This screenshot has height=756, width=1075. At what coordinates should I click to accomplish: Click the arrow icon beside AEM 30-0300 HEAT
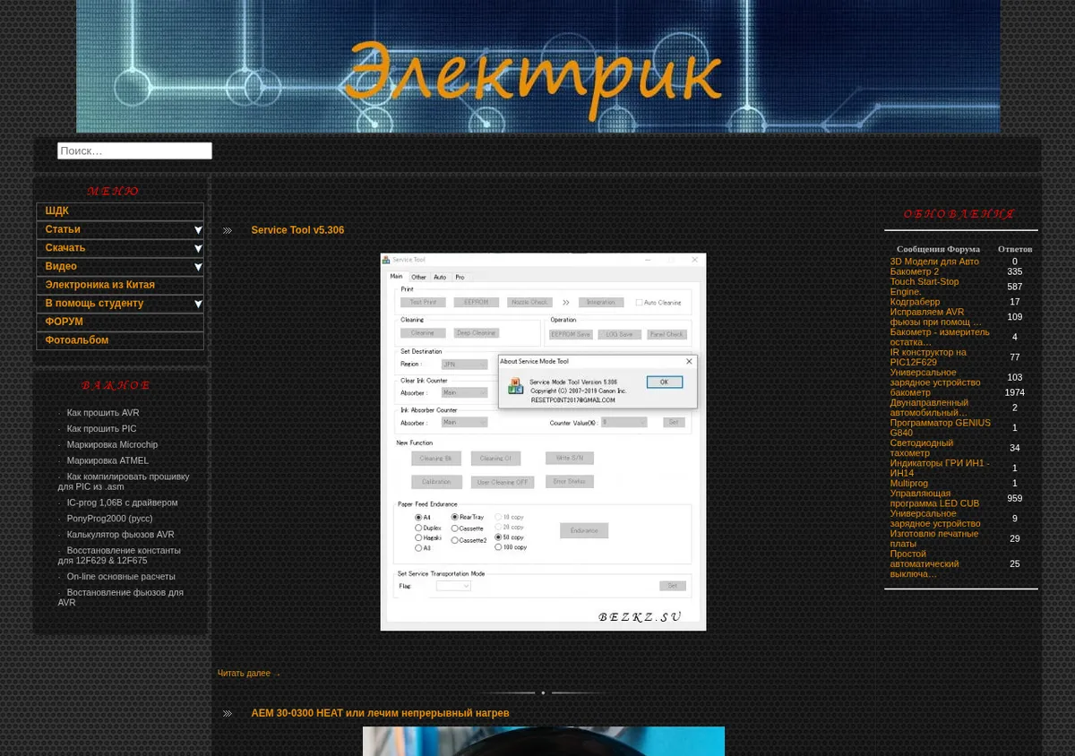pyautogui.click(x=228, y=714)
